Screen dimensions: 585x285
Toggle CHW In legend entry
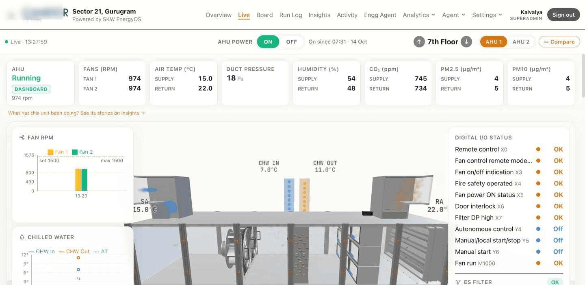(x=42, y=251)
